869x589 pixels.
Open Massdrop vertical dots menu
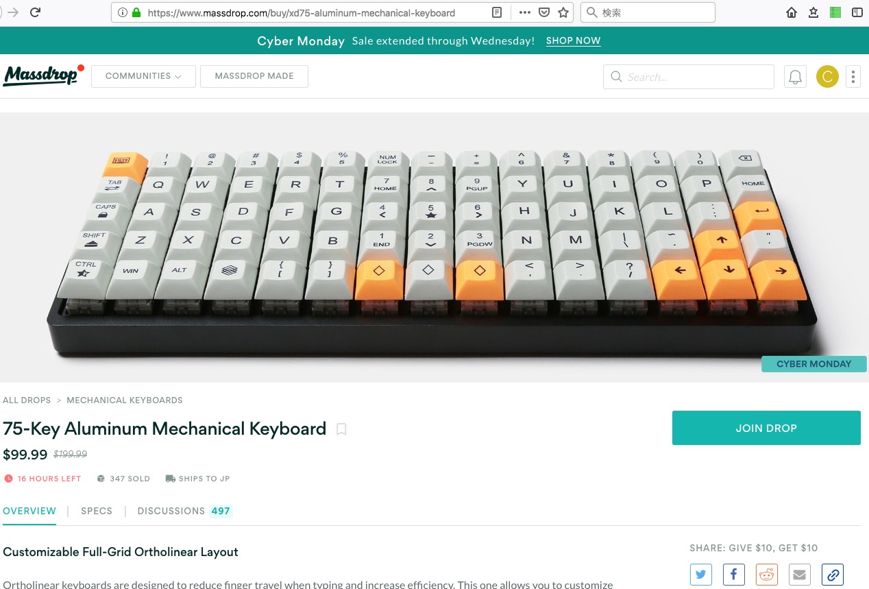[853, 77]
